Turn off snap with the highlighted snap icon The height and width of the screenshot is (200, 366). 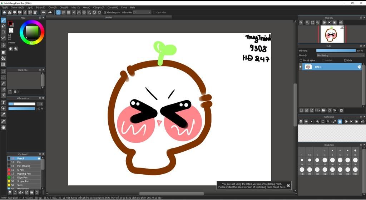[58, 13]
